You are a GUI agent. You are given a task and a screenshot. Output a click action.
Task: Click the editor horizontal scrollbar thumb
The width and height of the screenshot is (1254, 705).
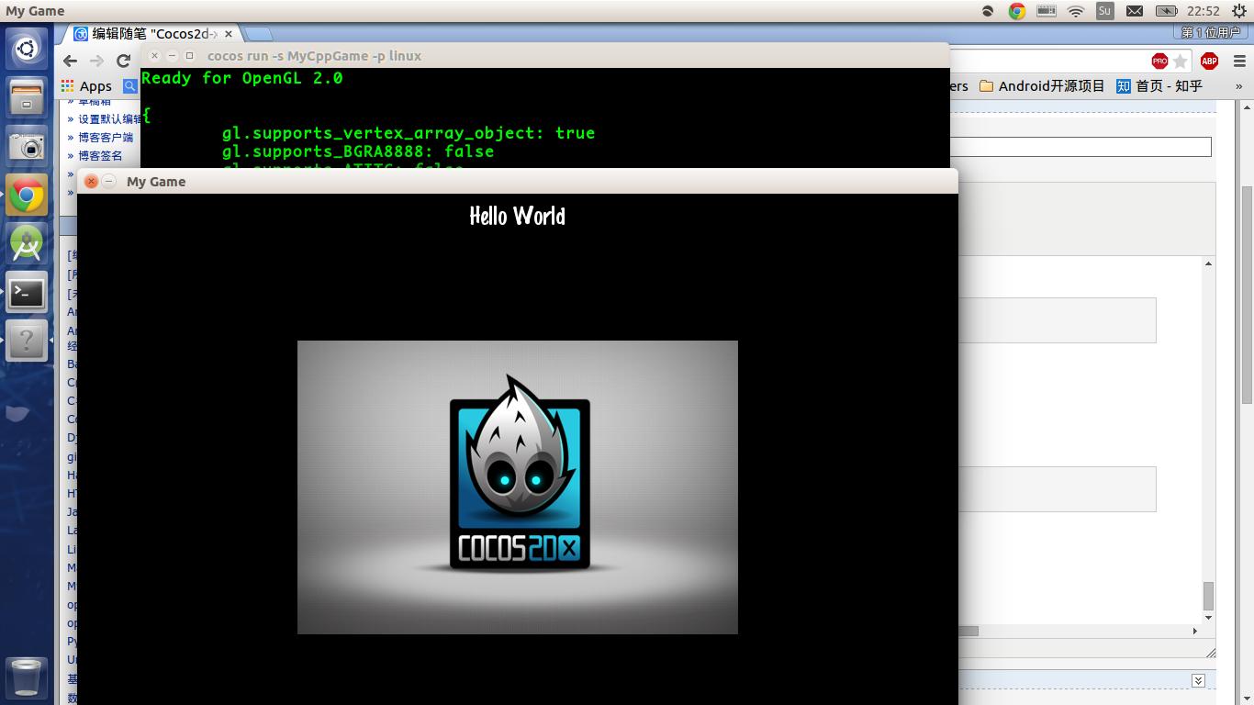(968, 631)
